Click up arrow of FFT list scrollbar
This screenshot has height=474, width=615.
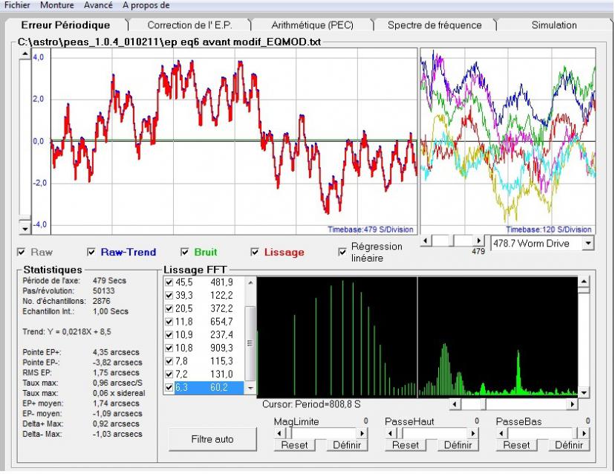click(250, 282)
